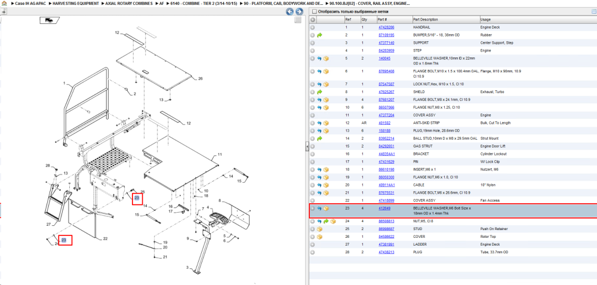
Task: Open part number 84283959 link
Action: pos(386,51)
